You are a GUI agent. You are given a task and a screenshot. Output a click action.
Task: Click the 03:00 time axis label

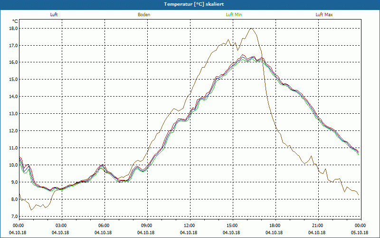coord(62,226)
